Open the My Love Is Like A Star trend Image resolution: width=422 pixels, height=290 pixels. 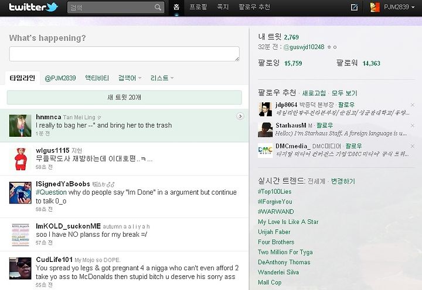pyautogui.click(x=288, y=222)
